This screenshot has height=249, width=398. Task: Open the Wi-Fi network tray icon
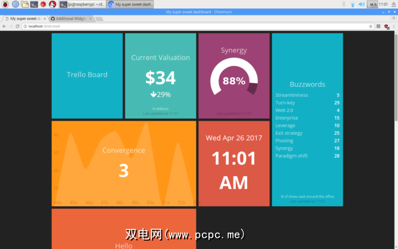point(352,4)
